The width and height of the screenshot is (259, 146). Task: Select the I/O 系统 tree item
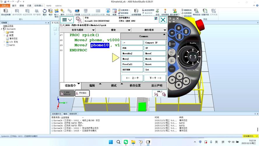(13, 42)
